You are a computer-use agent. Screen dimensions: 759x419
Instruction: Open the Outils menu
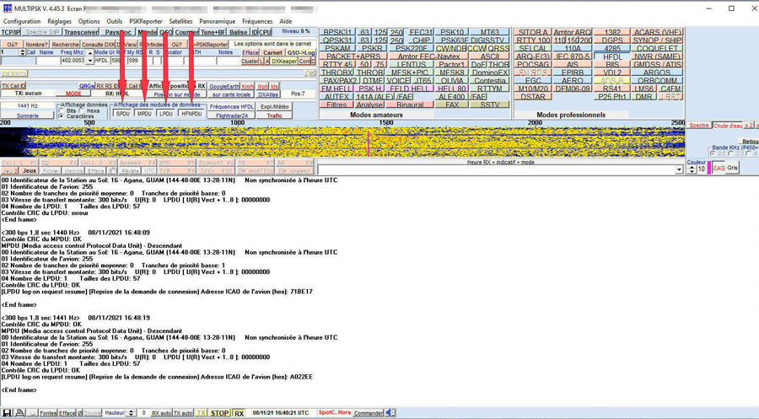coord(114,21)
